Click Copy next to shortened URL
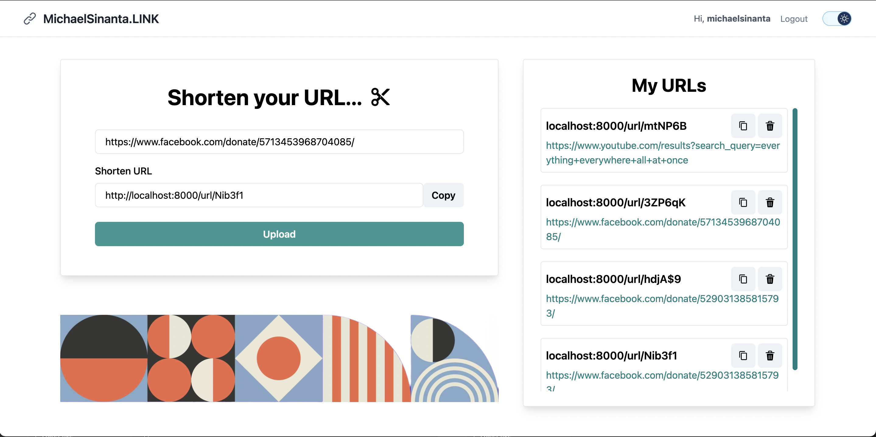This screenshot has width=876, height=437. click(443, 195)
